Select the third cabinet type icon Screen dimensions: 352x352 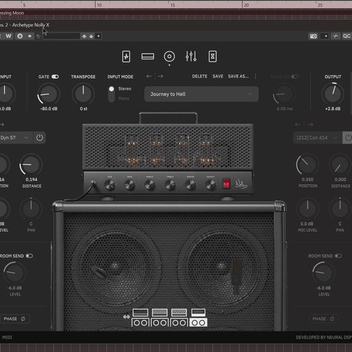[x=179, y=323]
